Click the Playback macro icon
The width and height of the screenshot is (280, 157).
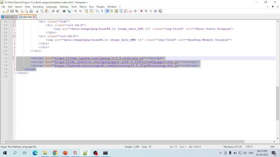(150, 11)
